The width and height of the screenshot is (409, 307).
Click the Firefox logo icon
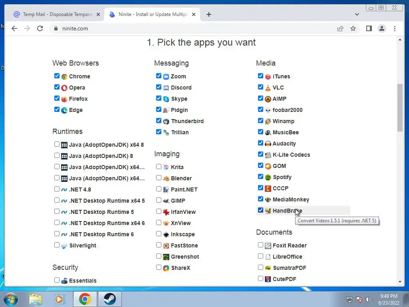64,99
